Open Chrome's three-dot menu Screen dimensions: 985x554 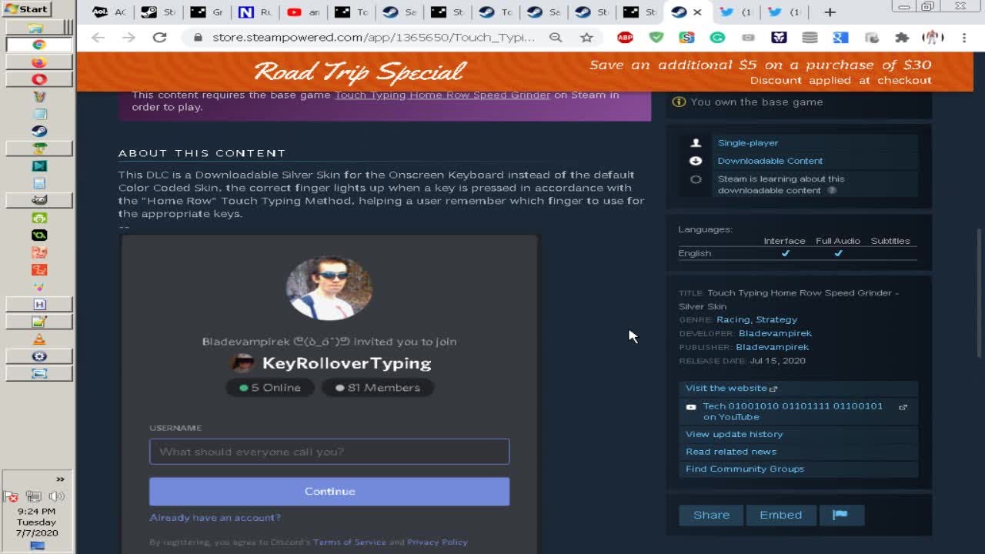tap(963, 37)
